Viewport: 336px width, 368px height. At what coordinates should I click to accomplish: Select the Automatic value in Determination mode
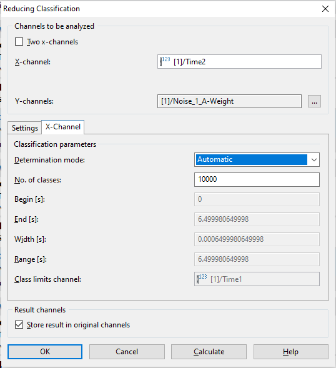point(251,159)
